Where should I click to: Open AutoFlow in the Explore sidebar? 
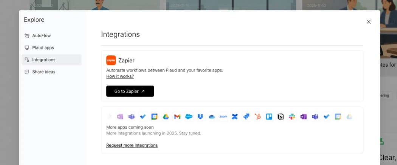pyautogui.click(x=51, y=35)
